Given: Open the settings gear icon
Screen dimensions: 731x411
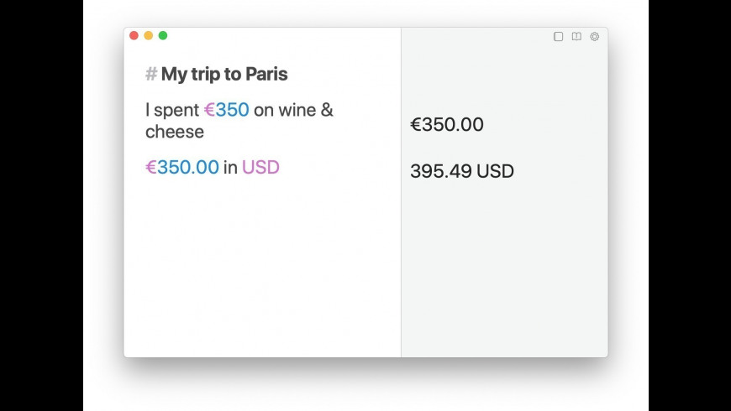Looking at the screenshot, I should pyautogui.click(x=595, y=37).
